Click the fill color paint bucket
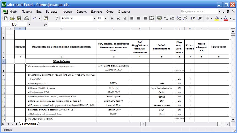The height and width of the screenshot is (133, 237). click(216, 18)
